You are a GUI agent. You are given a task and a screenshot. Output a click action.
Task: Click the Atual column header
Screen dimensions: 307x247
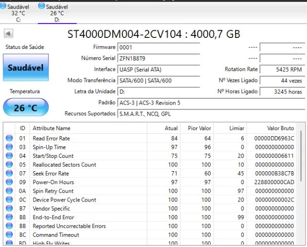tap(164, 128)
